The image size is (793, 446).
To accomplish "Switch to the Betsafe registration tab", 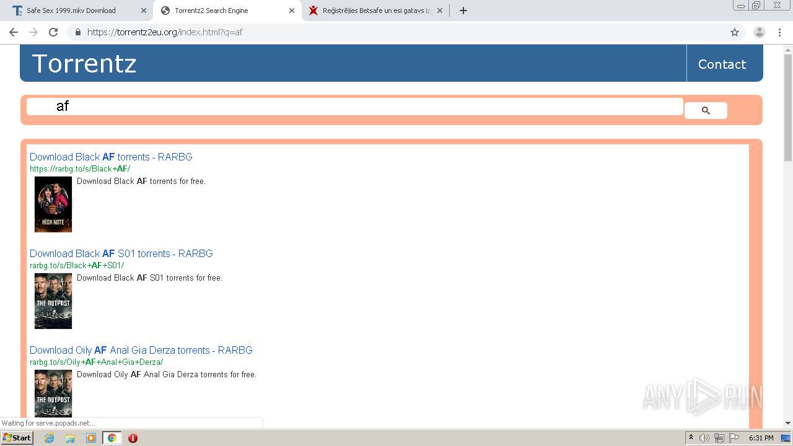I will click(x=375, y=11).
